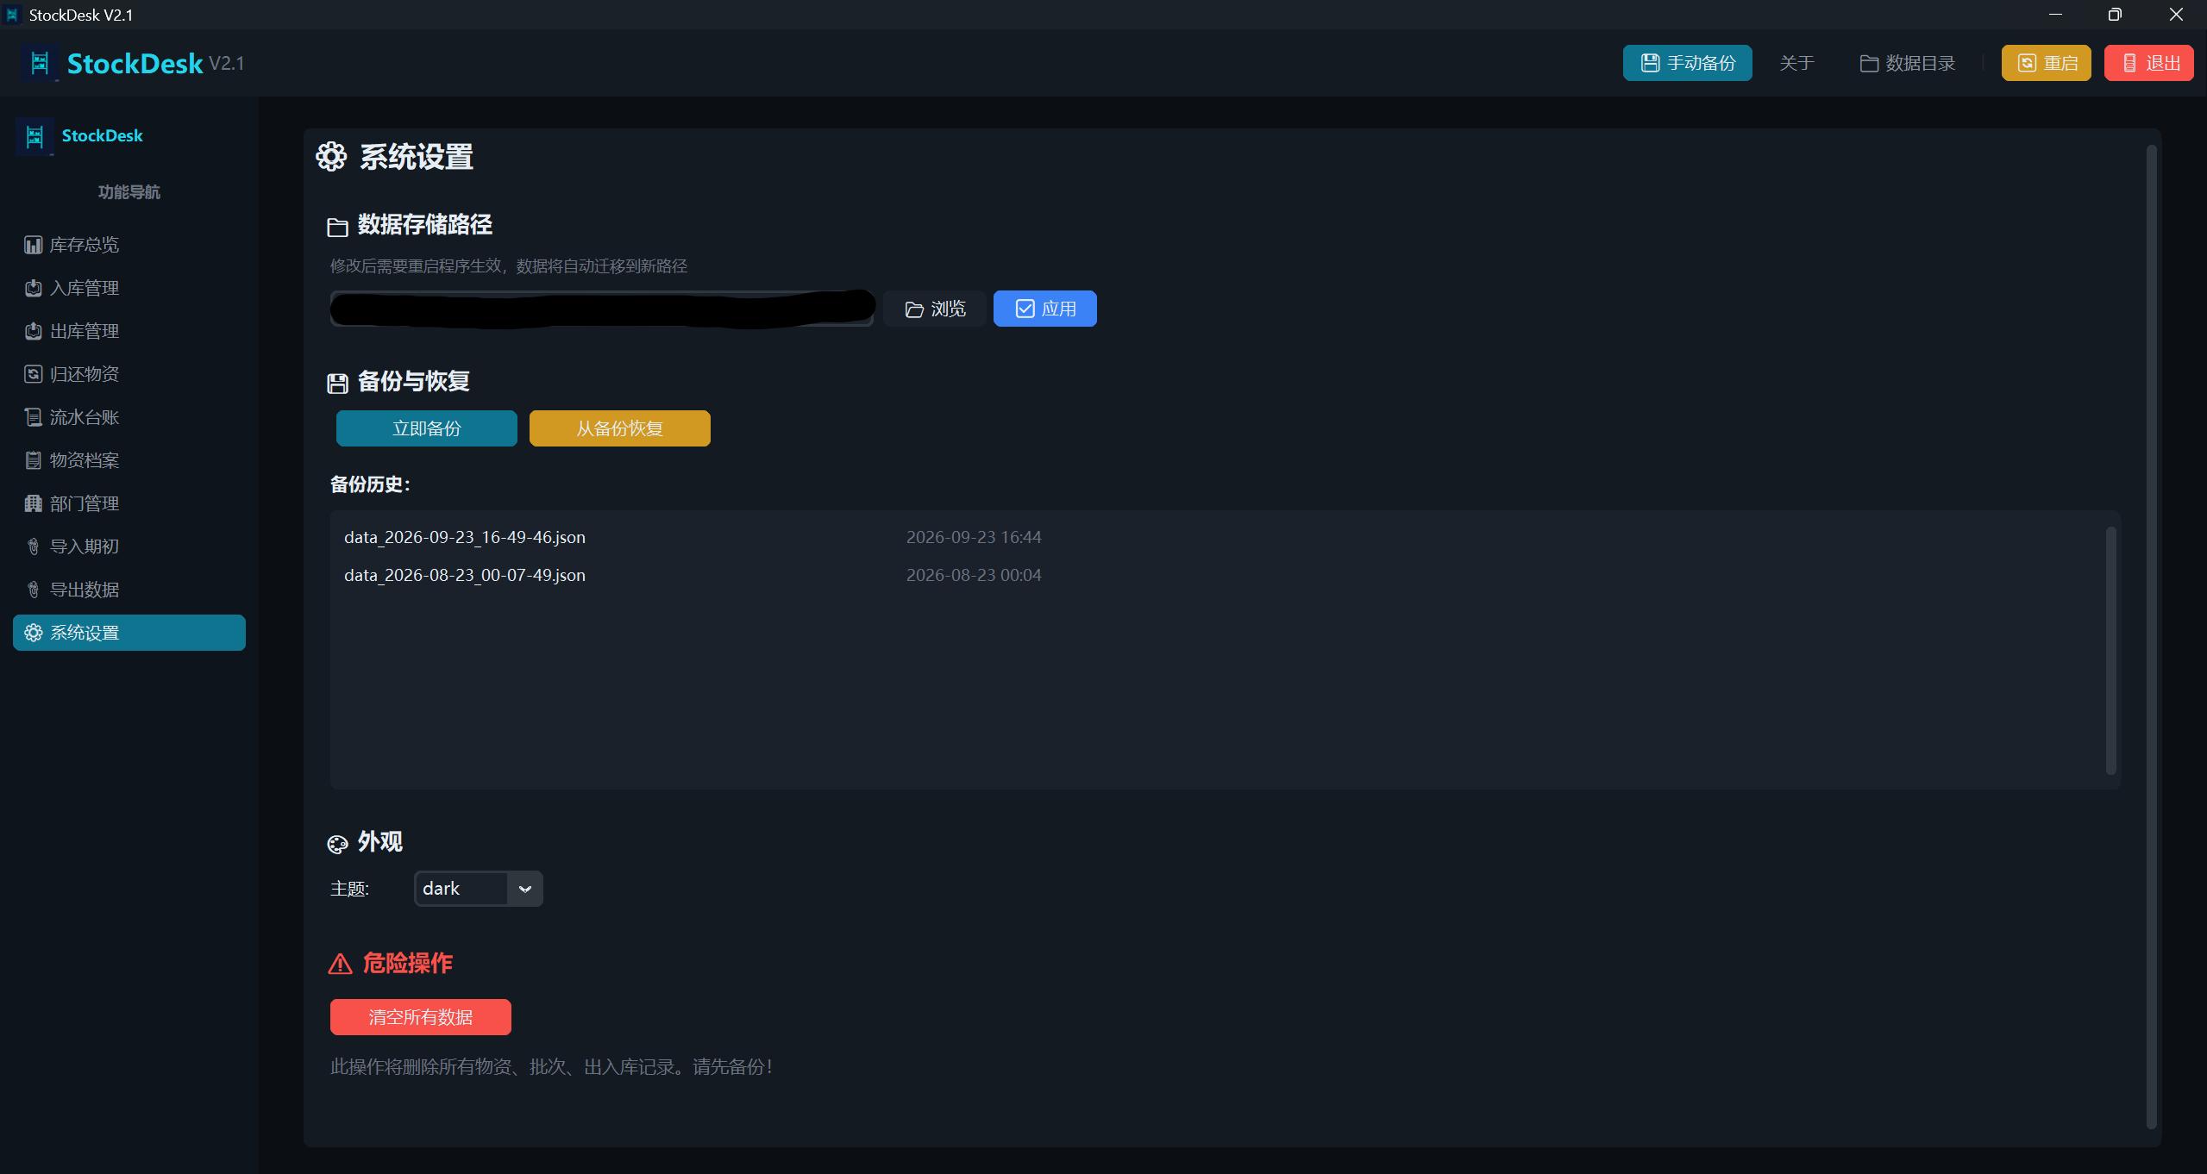The image size is (2207, 1174).
Task: Click the floppy disk icon on 手动备份
Action: tap(1650, 63)
